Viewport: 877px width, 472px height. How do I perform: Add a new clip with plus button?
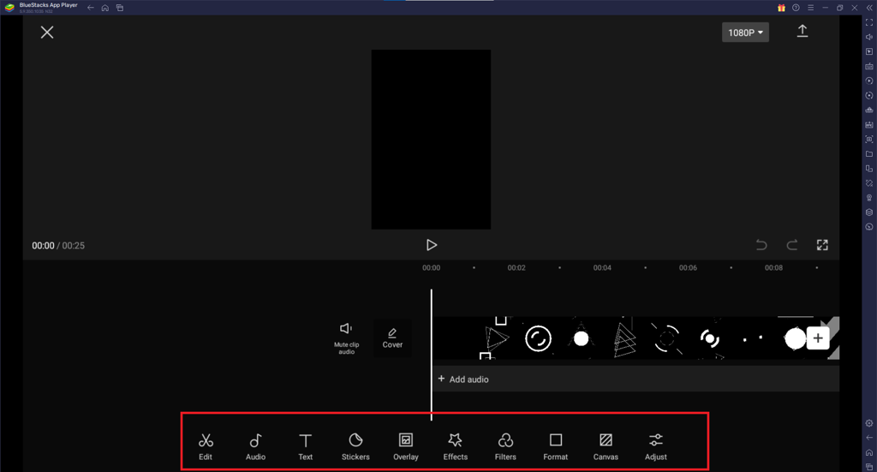[x=818, y=338]
